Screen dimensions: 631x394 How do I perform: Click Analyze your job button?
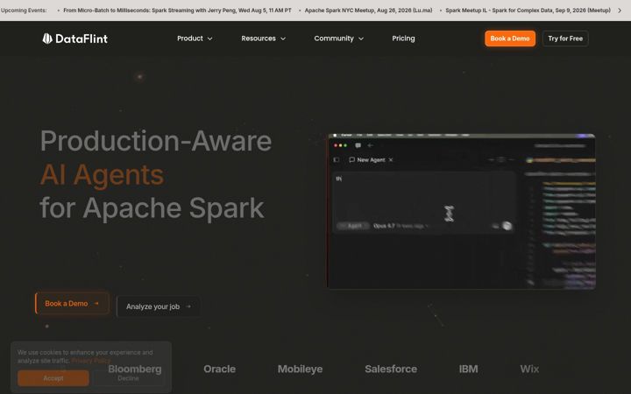(159, 306)
